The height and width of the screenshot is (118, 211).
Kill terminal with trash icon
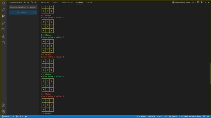click(x=202, y=2)
